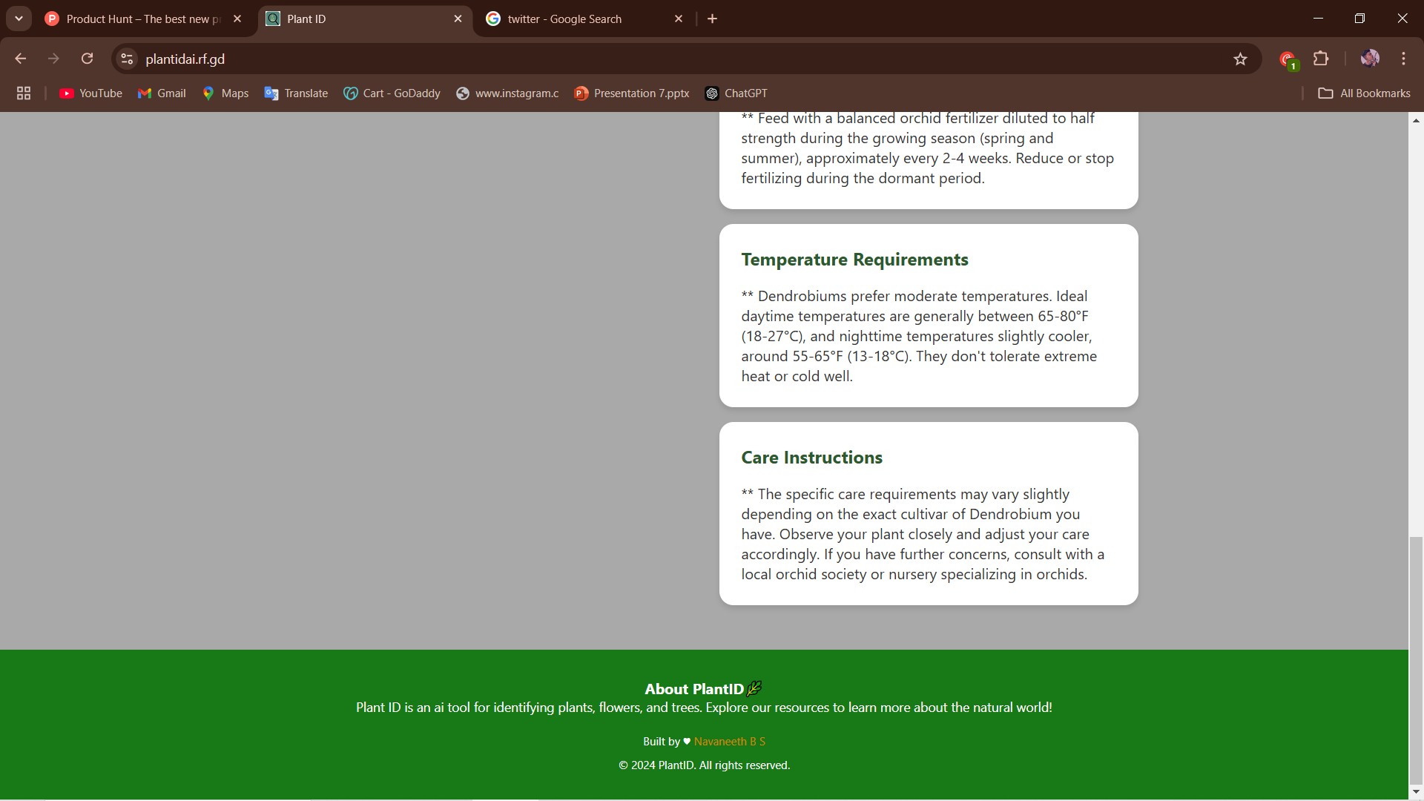The width and height of the screenshot is (1424, 801).
Task: Switch to the Product Hunt tab
Action: pos(133,19)
